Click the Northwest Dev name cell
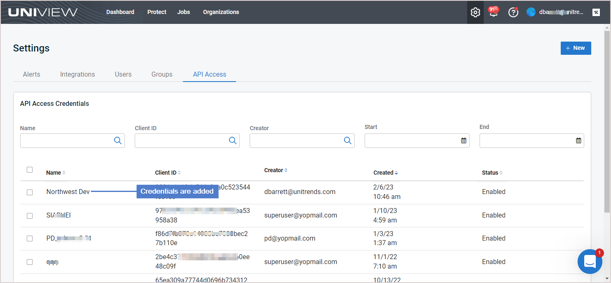Image resolution: width=611 pixels, height=283 pixels. pos(68,192)
